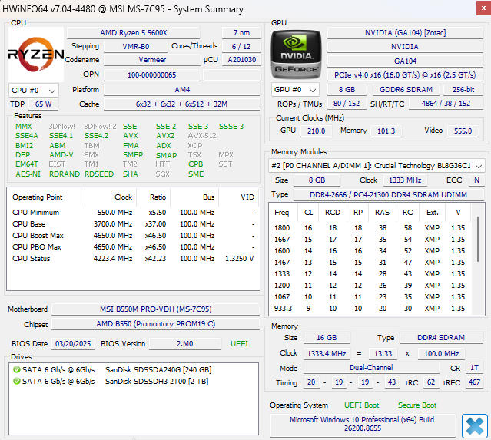The width and height of the screenshot is (491, 440).
Task: Click the MSI B550M PRO-VDH motherboard field
Action: (x=156, y=309)
